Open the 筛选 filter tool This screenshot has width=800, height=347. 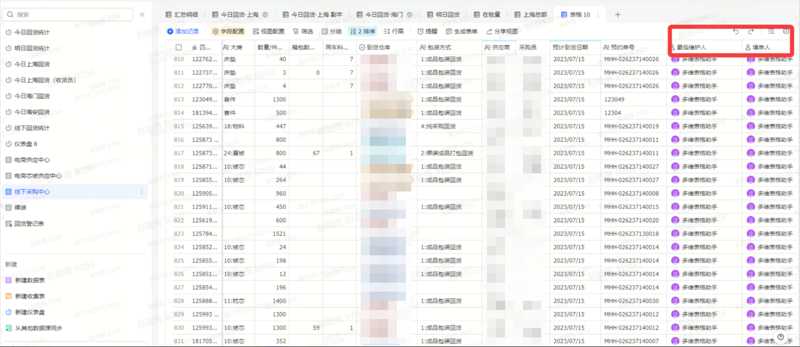(x=303, y=31)
